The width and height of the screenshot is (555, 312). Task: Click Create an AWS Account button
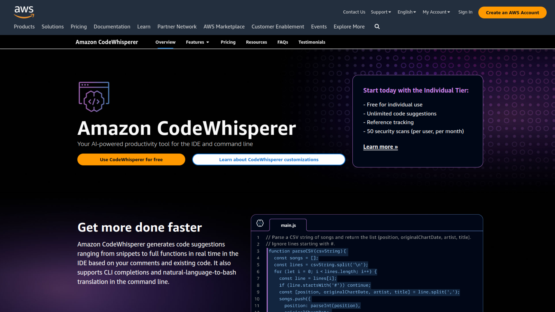click(512, 12)
